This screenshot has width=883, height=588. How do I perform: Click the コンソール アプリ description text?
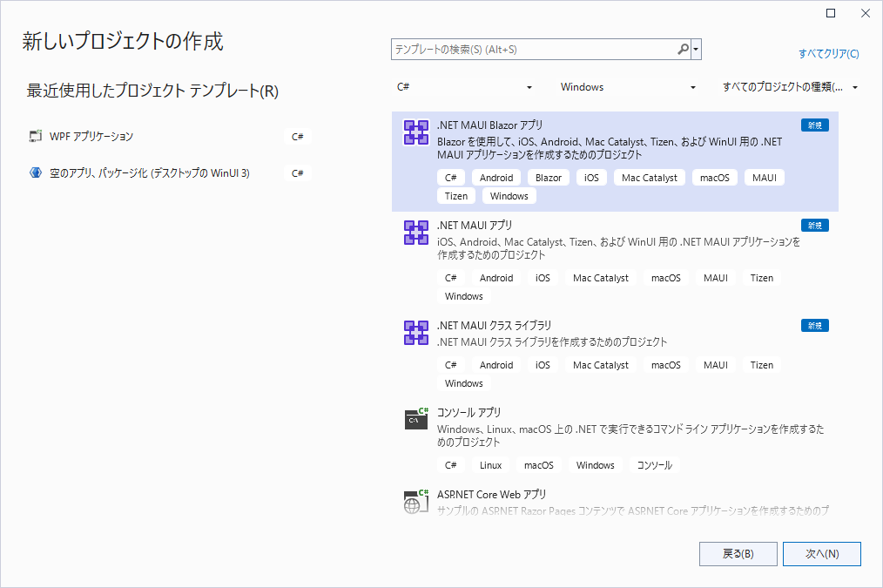(630, 436)
